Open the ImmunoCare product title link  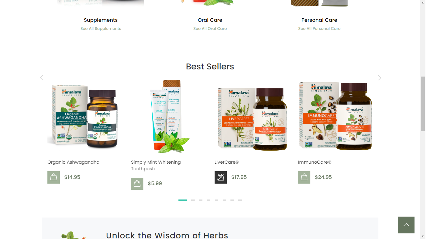point(315,162)
